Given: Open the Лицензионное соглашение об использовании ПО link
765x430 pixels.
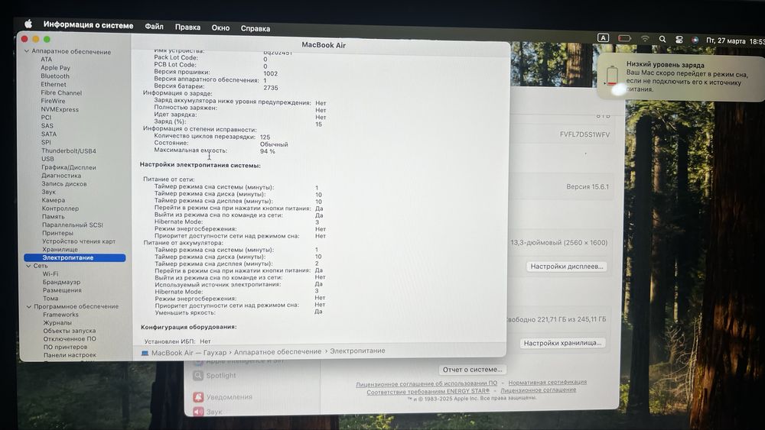Looking at the screenshot, I should [x=426, y=383].
